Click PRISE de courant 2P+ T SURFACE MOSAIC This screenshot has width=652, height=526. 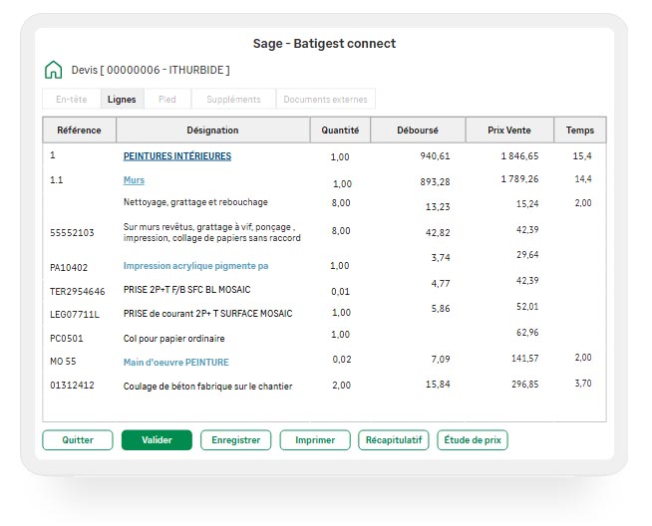point(208,314)
